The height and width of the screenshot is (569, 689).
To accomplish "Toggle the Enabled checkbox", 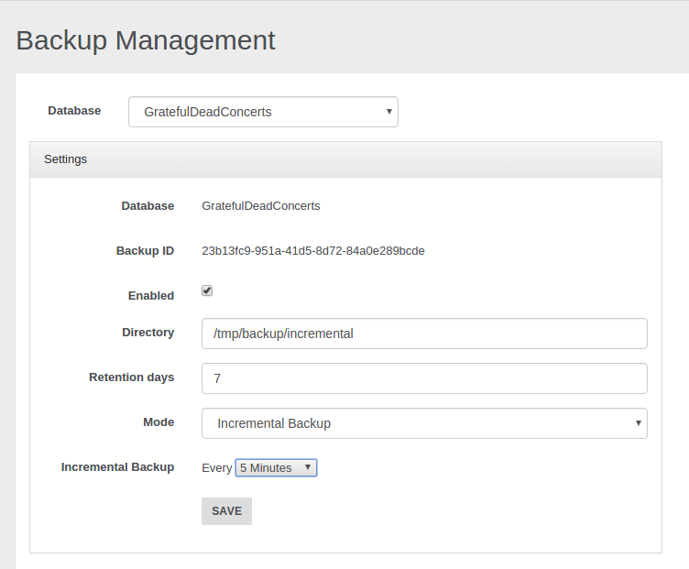I will (x=207, y=290).
